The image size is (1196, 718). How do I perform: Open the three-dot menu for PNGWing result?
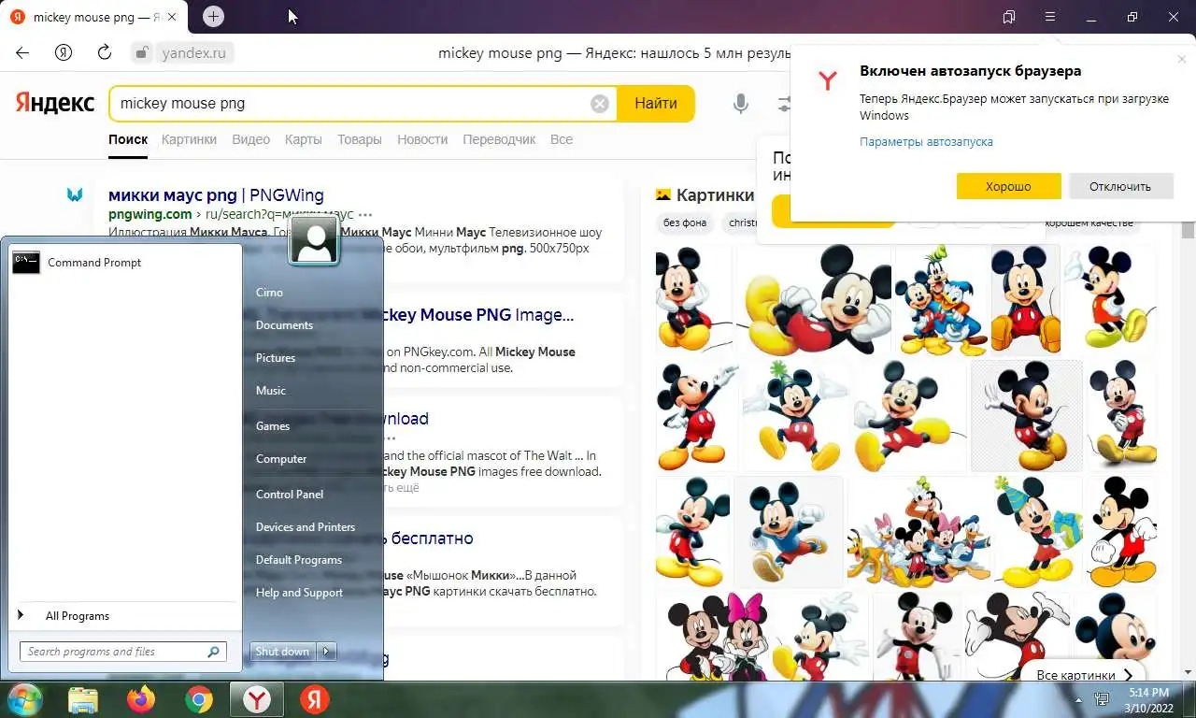click(365, 214)
